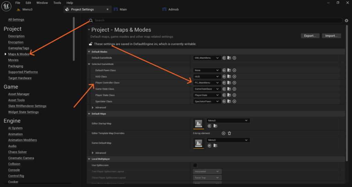Click the left sidebar vertical scrollbar
The height and width of the screenshot is (187, 352).
pyautogui.click(x=74, y=39)
